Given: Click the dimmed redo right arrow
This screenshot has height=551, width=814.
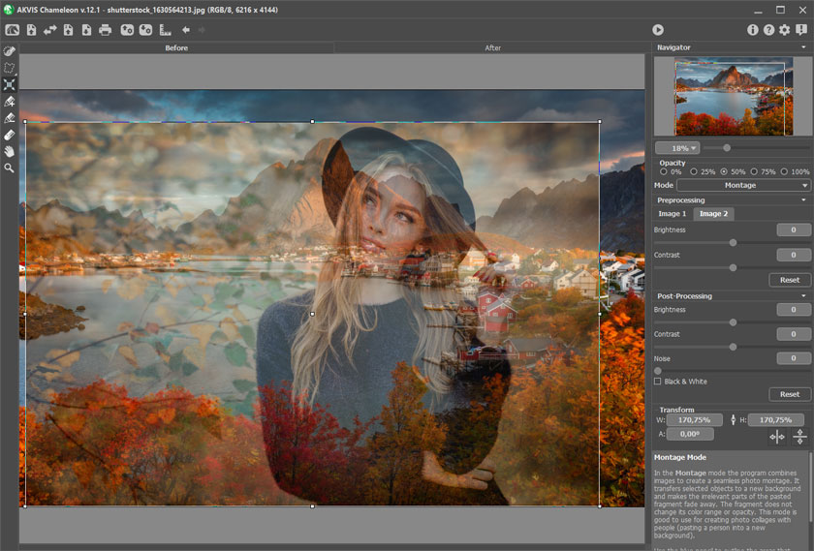Looking at the screenshot, I should pyautogui.click(x=202, y=30).
